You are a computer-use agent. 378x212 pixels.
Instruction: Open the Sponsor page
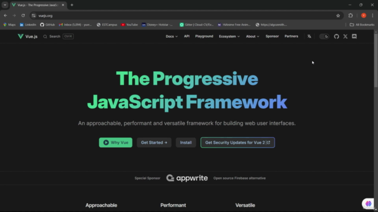272,37
